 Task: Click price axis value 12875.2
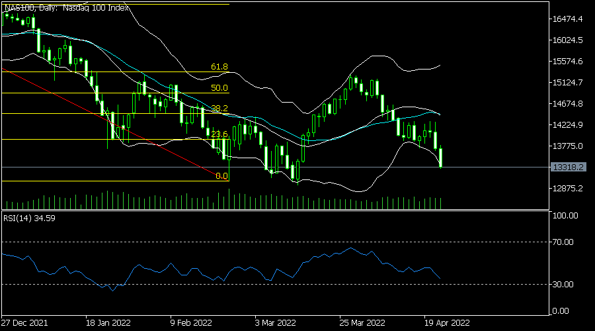tap(567, 189)
